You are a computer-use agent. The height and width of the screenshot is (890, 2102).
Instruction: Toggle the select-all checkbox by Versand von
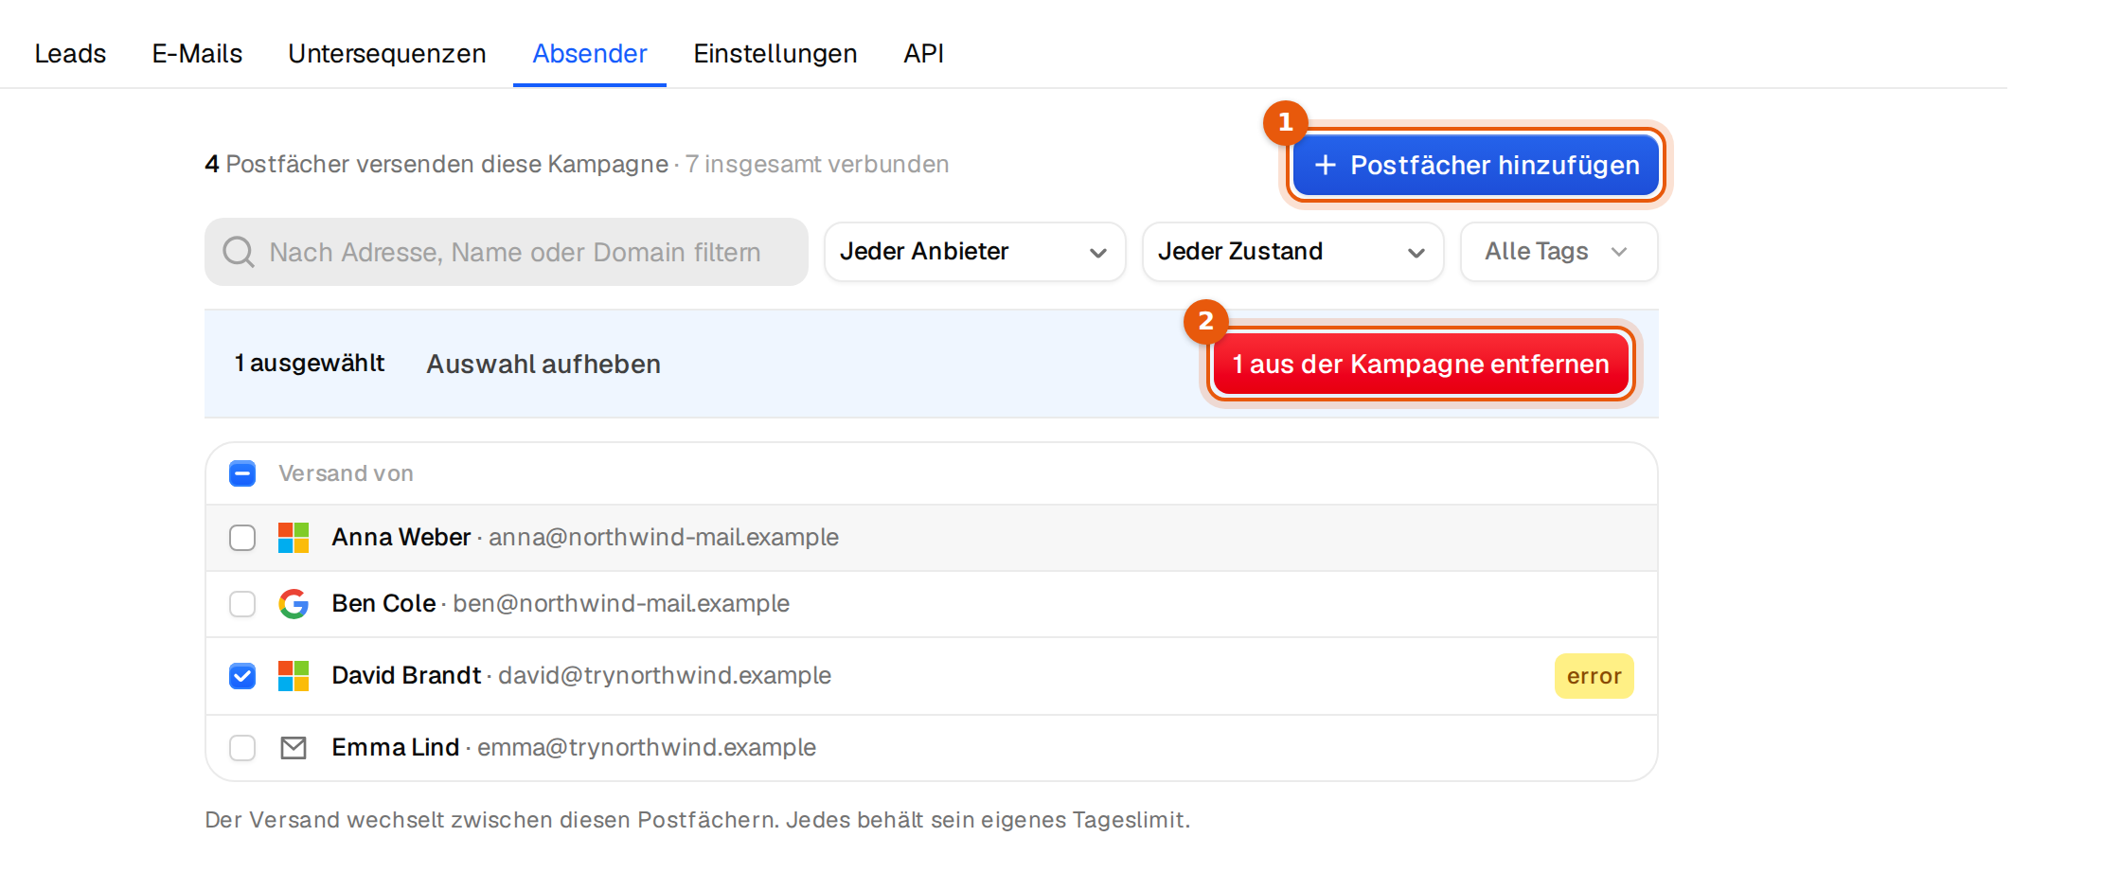242,473
